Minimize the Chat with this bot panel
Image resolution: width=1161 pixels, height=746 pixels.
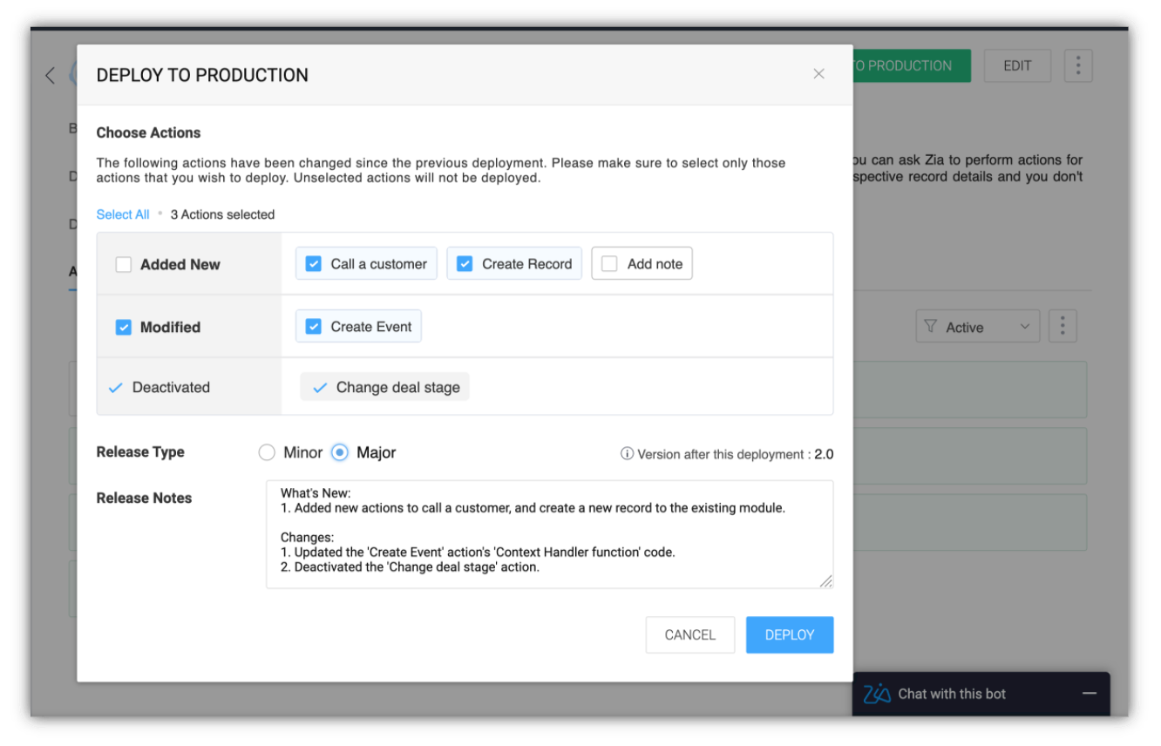click(x=1090, y=694)
